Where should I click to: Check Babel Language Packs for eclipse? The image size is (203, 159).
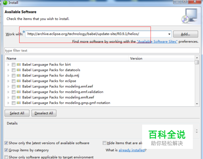(x=13, y=81)
